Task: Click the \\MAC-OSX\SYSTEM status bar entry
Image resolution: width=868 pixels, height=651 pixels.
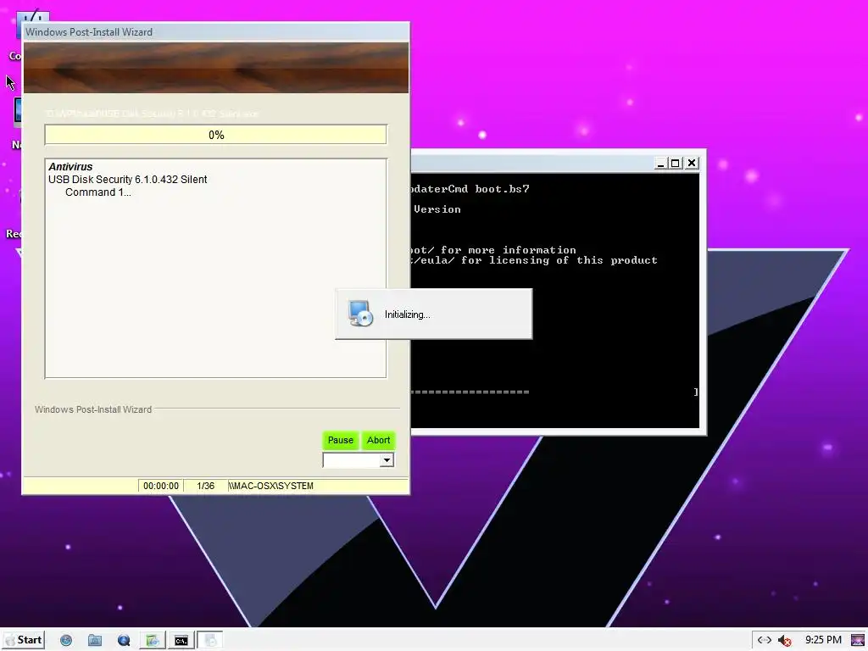Action: 271,486
